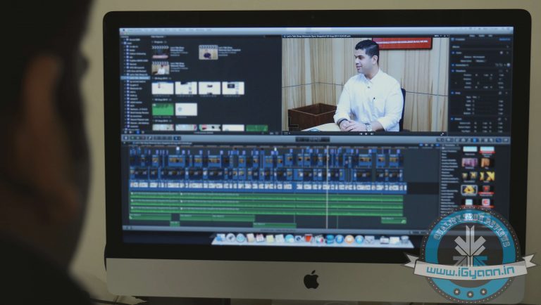
Task: Select the project thumbnail with seated man
Action: (161, 68)
